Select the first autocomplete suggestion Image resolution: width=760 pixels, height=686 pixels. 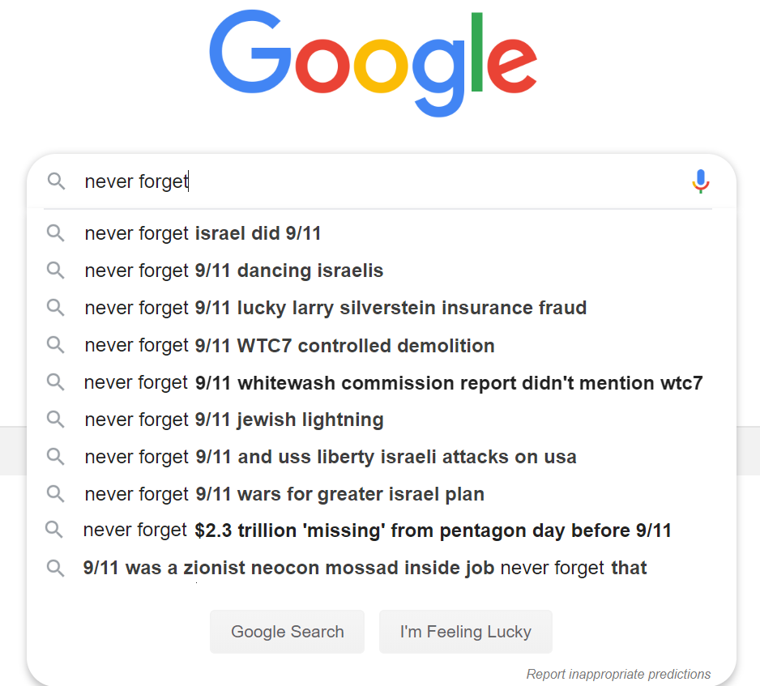(x=203, y=233)
